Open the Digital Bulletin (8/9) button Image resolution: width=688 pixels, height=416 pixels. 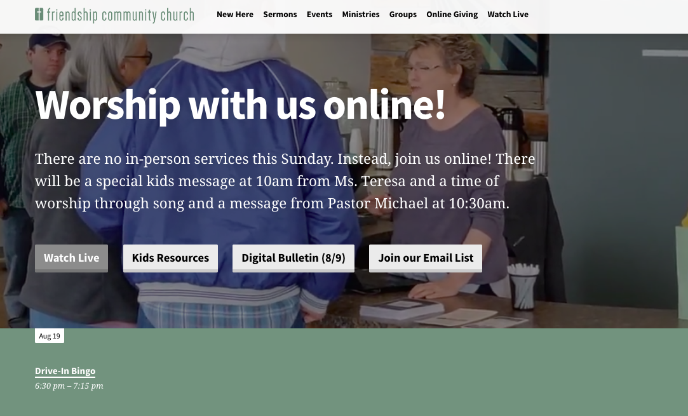tap(293, 258)
